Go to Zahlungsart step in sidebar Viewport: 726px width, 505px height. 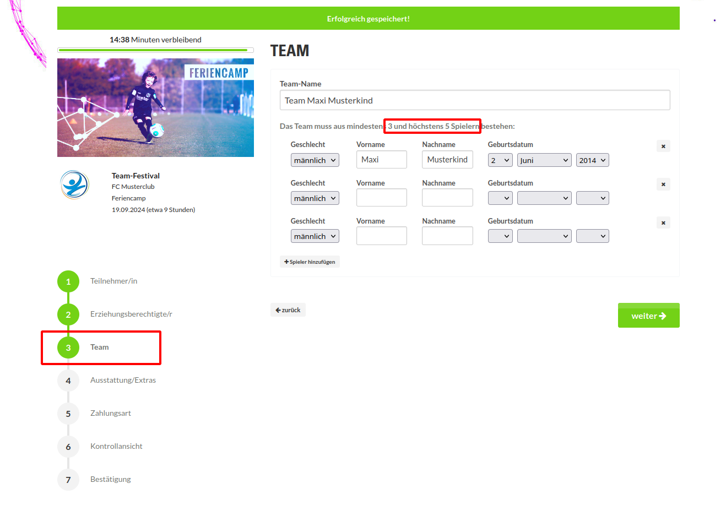111,413
